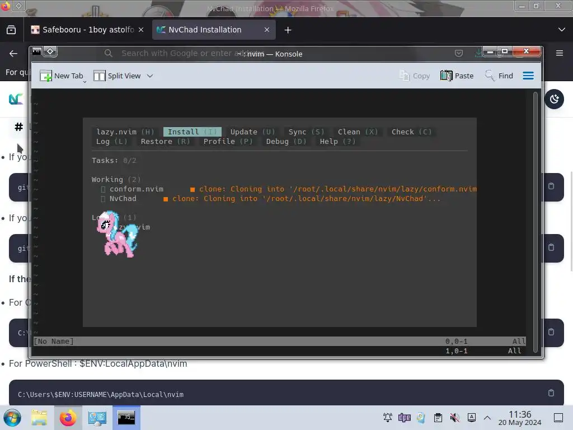Click the Firefox back arrow
The width and height of the screenshot is (573, 430).
point(13,53)
